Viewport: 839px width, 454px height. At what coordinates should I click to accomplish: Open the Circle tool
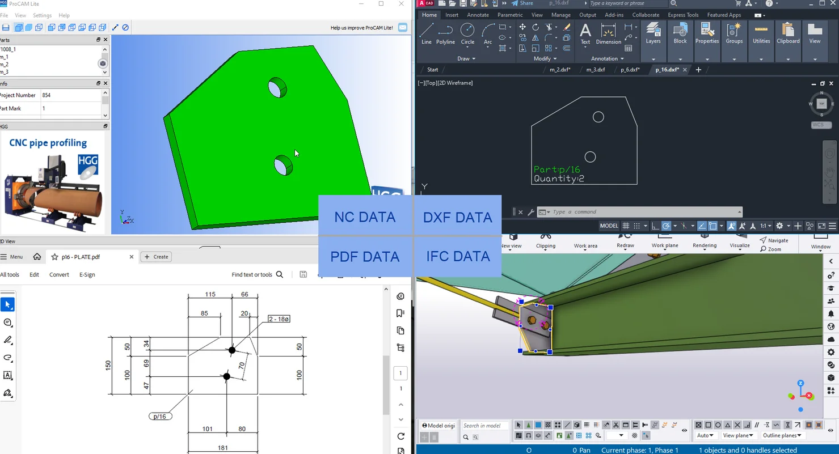click(466, 35)
